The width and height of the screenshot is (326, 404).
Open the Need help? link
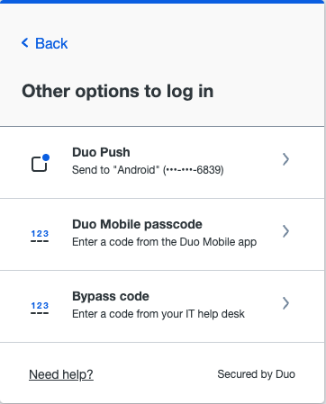(x=61, y=374)
